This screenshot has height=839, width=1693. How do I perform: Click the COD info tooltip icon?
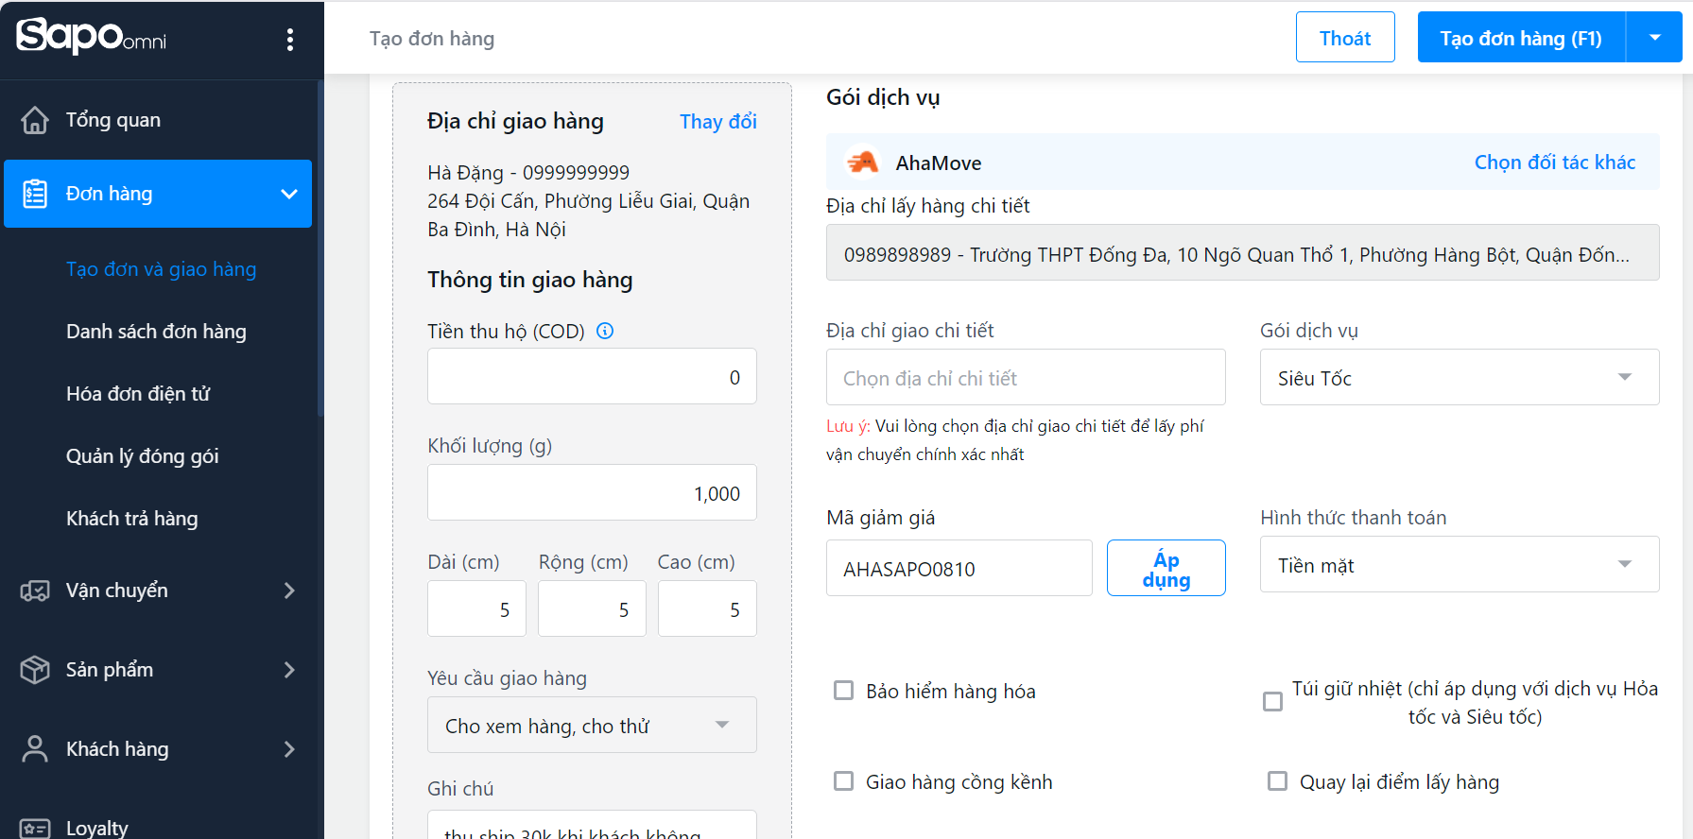605,331
